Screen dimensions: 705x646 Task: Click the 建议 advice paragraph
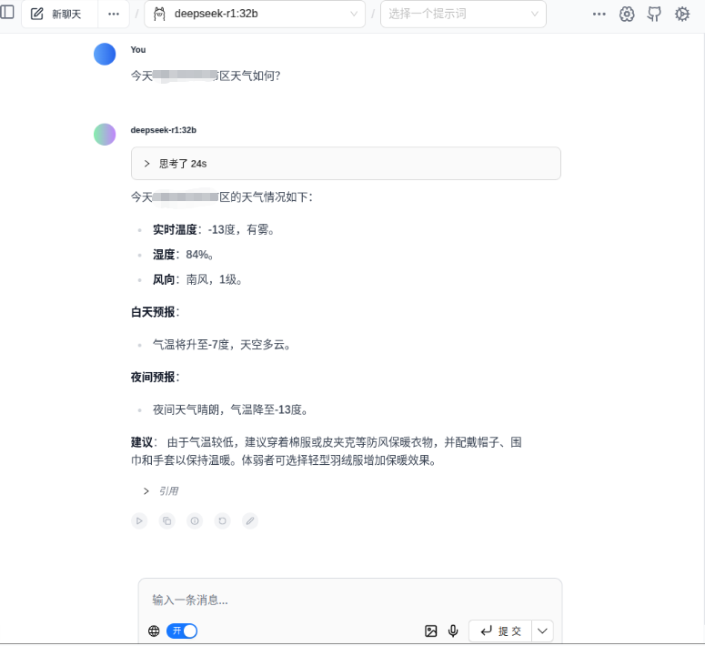tap(327, 451)
